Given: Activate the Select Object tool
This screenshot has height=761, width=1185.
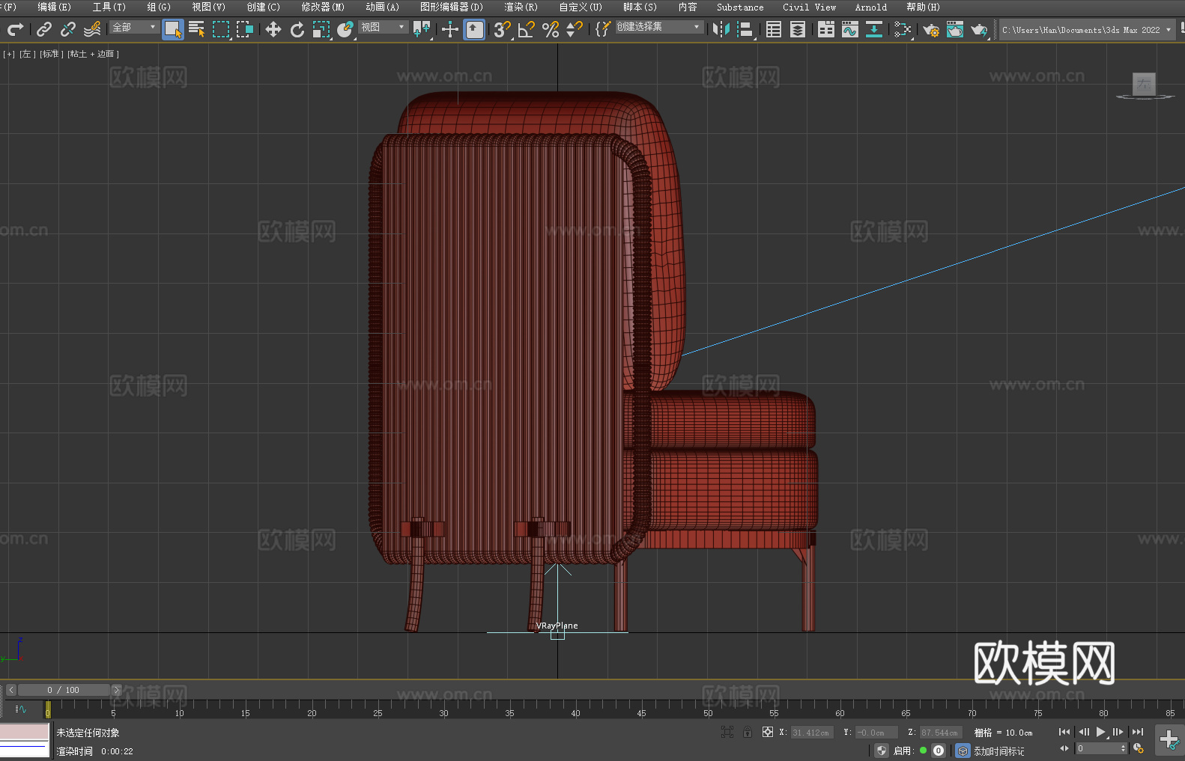Looking at the screenshot, I should pyautogui.click(x=173, y=29).
